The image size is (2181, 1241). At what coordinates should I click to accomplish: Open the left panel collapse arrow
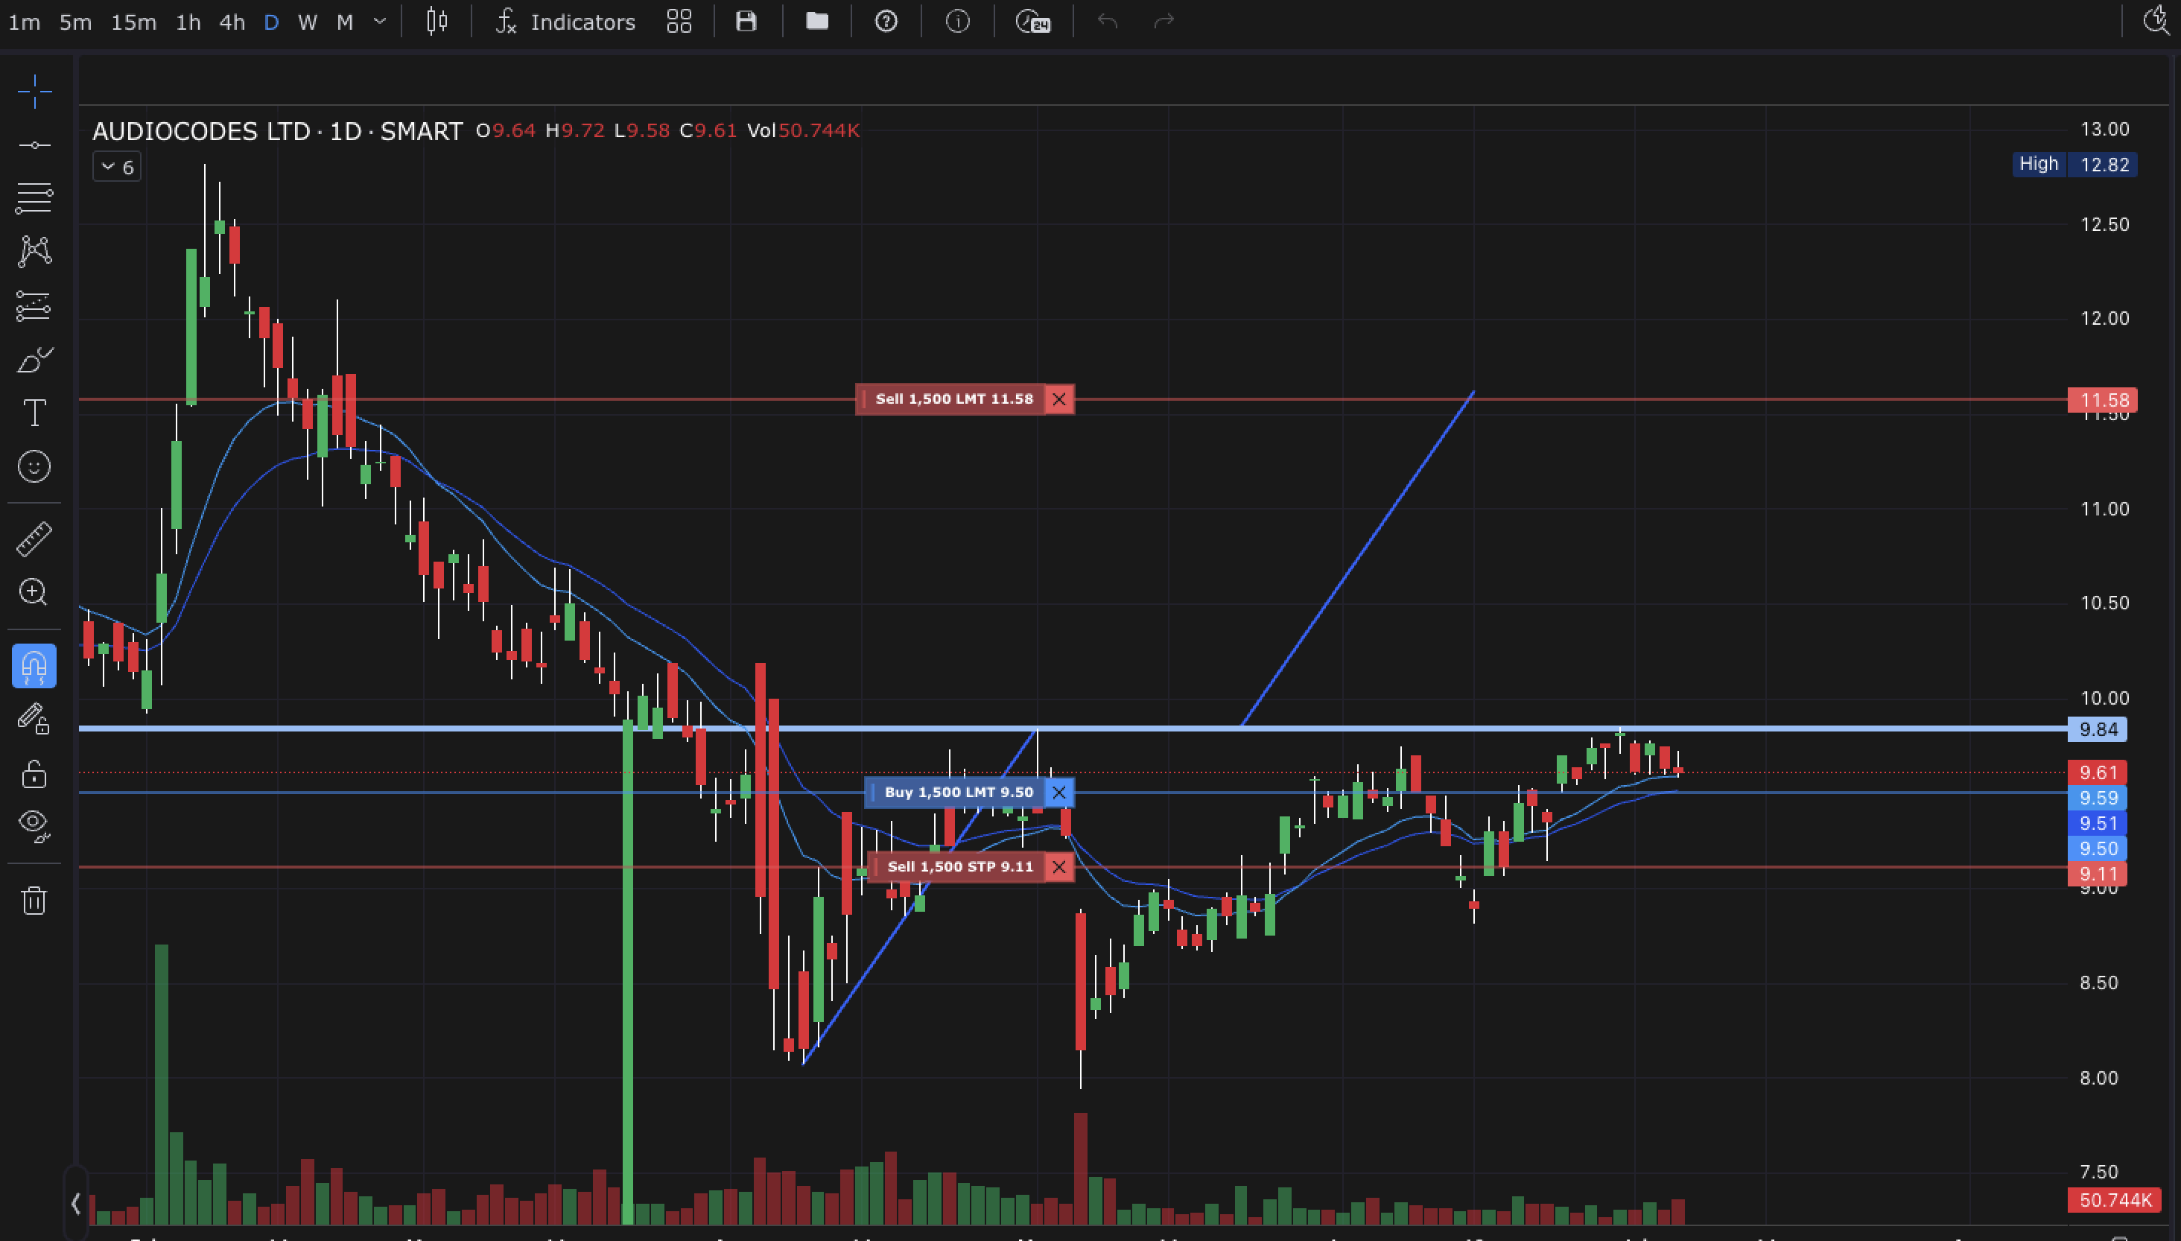click(x=76, y=1203)
